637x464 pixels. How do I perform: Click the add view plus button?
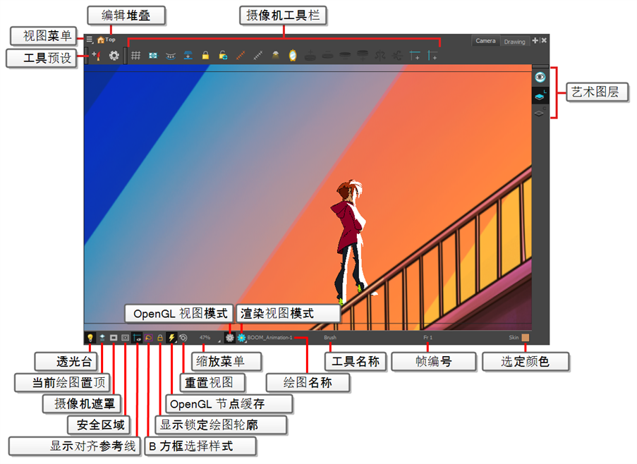[535, 40]
